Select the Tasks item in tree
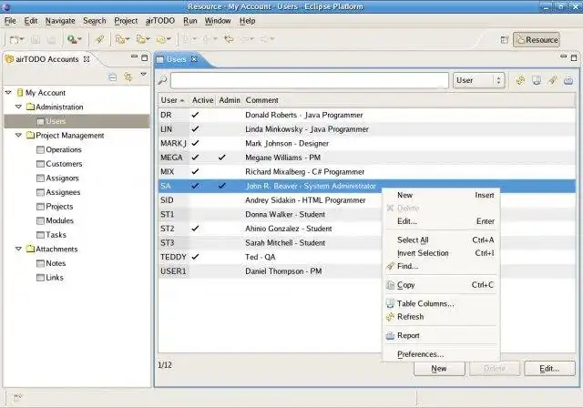 click(56, 235)
